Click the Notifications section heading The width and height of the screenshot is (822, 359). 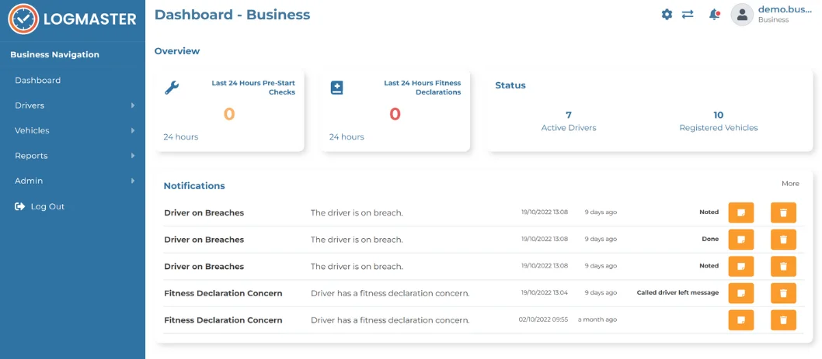tap(194, 186)
